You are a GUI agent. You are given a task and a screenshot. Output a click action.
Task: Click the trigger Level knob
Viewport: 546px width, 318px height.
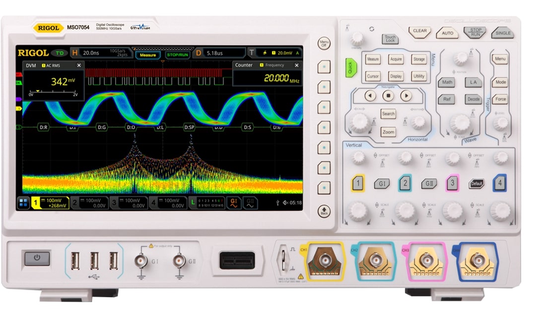click(x=501, y=123)
